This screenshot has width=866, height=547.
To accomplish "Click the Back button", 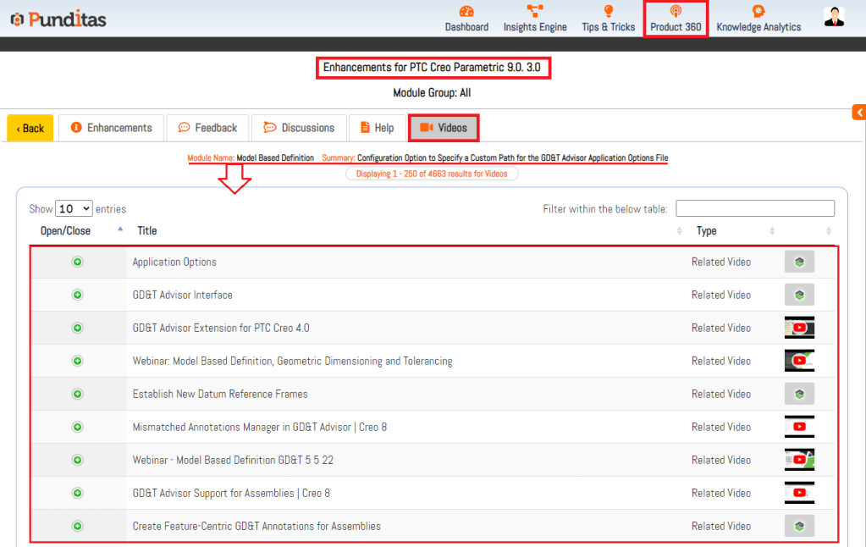I will (30, 129).
